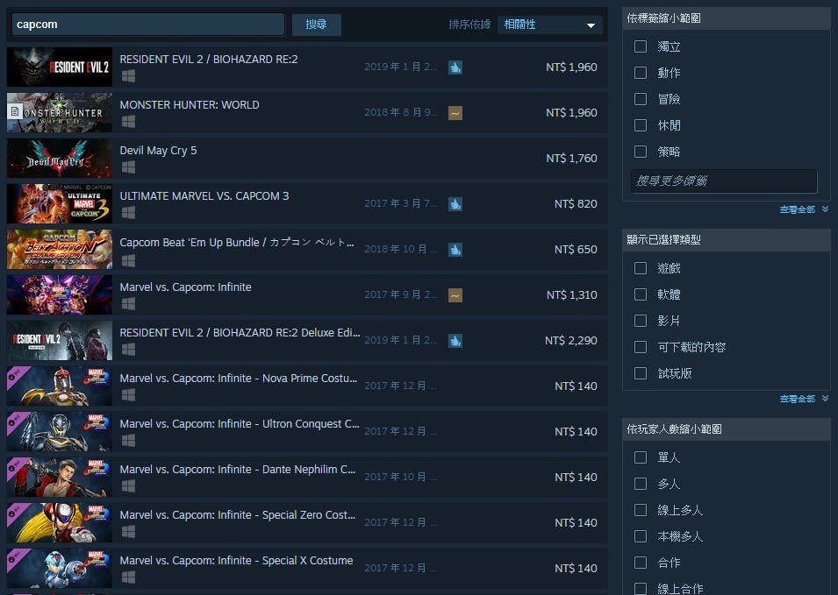Viewport: 838px width, 595px height.
Task: Click Windows icon under Ultron Conquest Costume DLC
Action: (x=128, y=440)
